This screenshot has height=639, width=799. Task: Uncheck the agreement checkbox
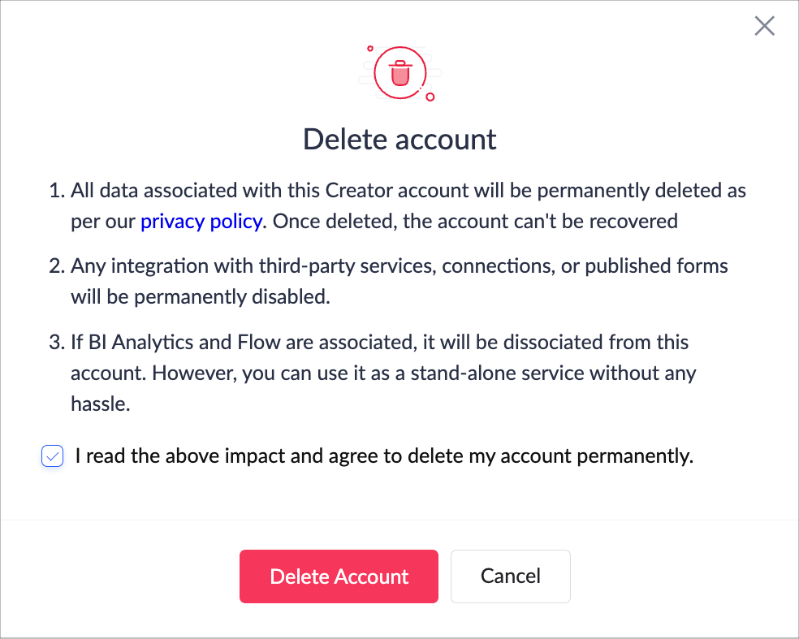pos(53,457)
